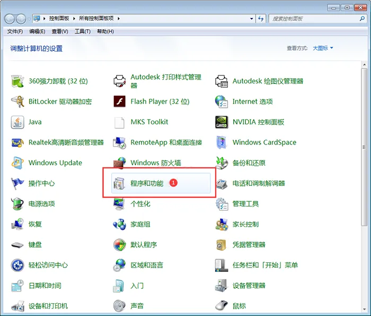Open Autodesk 绘图仪管理器 icon

pyautogui.click(x=222, y=81)
